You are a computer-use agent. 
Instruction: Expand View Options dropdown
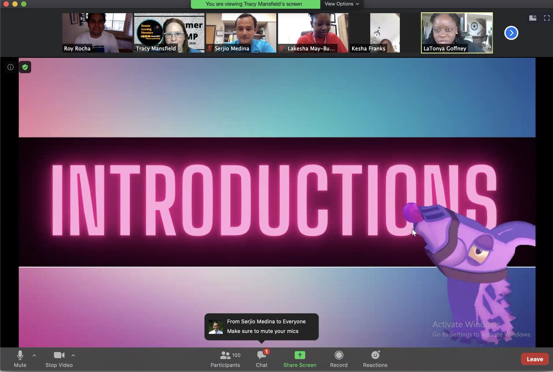point(341,4)
